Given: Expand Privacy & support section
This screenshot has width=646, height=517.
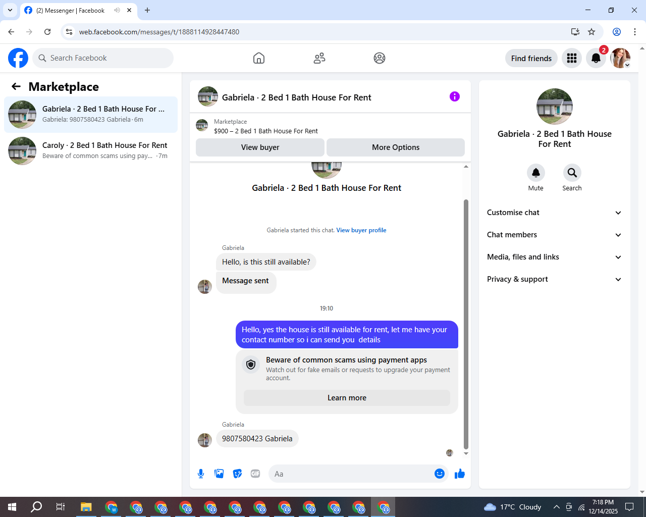Looking at the screenshot, I should [554, 279].
